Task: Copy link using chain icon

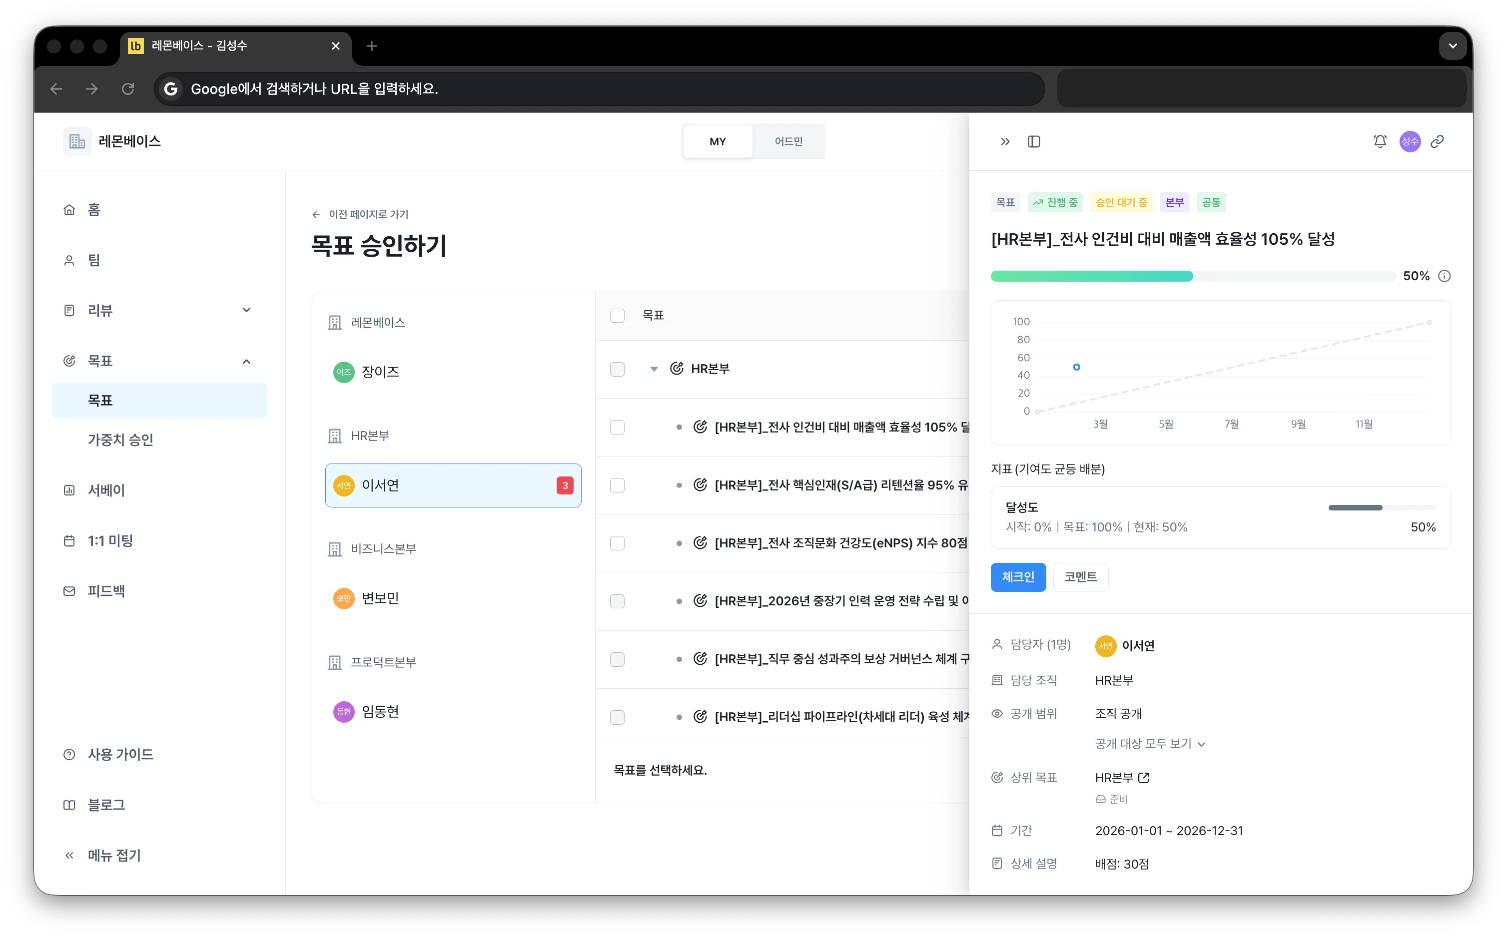Action: [x=1437, y=142]
